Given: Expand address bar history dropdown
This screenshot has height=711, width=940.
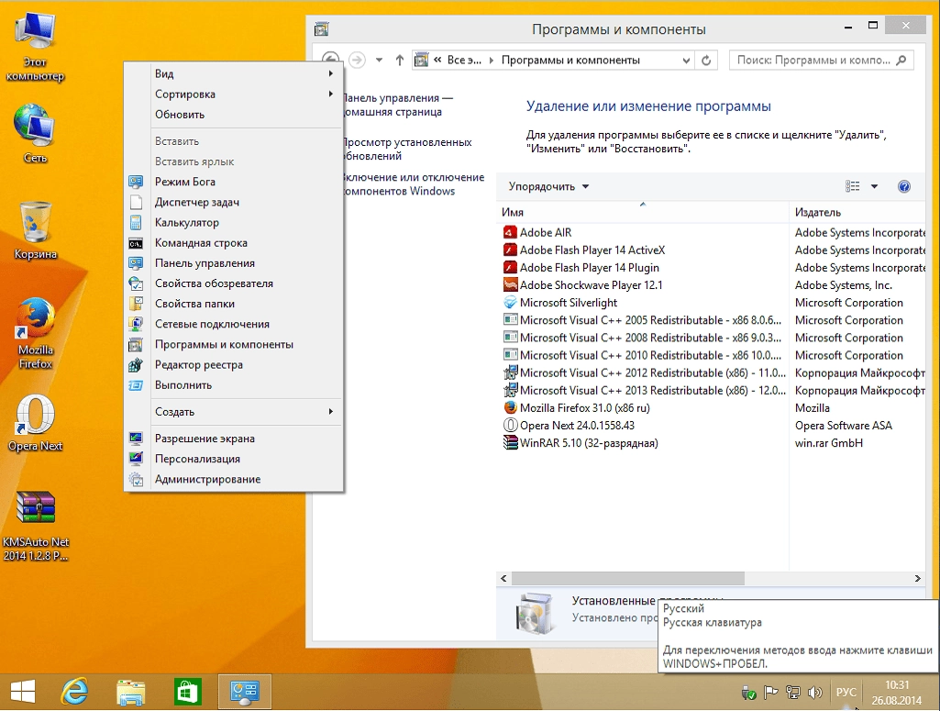Looking at the screenshot, I should [x=686, y=60].
